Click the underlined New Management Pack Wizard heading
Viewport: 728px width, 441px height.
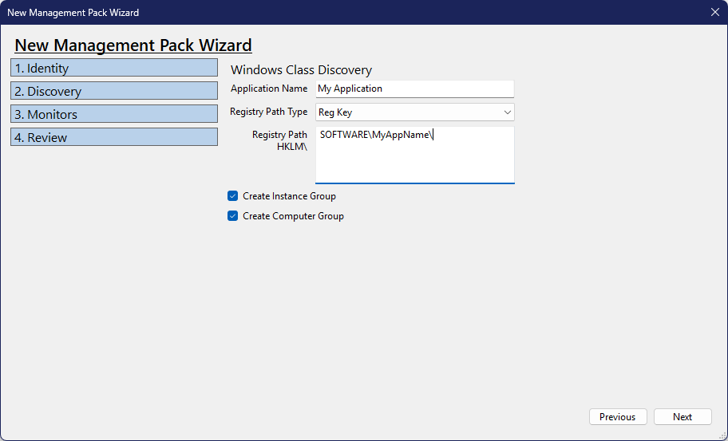pos(133,45)
